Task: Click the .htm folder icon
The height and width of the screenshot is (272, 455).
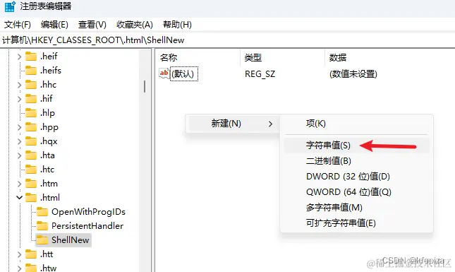Action: coord(31,184)
